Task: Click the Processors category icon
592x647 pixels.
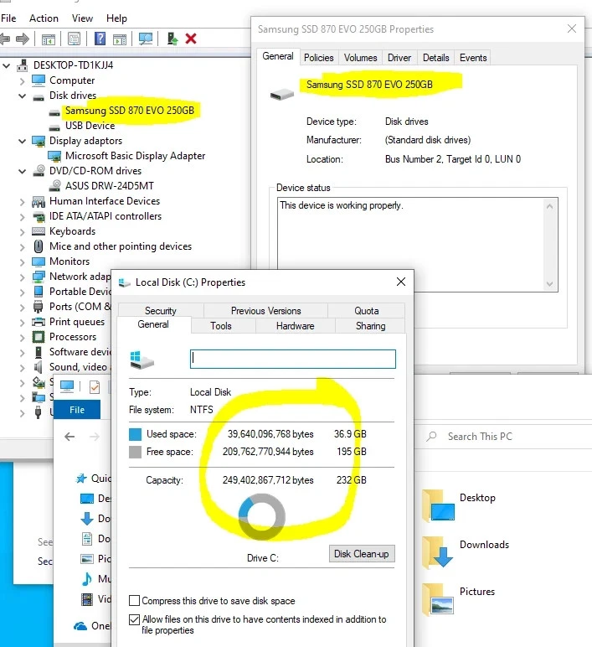Action: (39, 337)
